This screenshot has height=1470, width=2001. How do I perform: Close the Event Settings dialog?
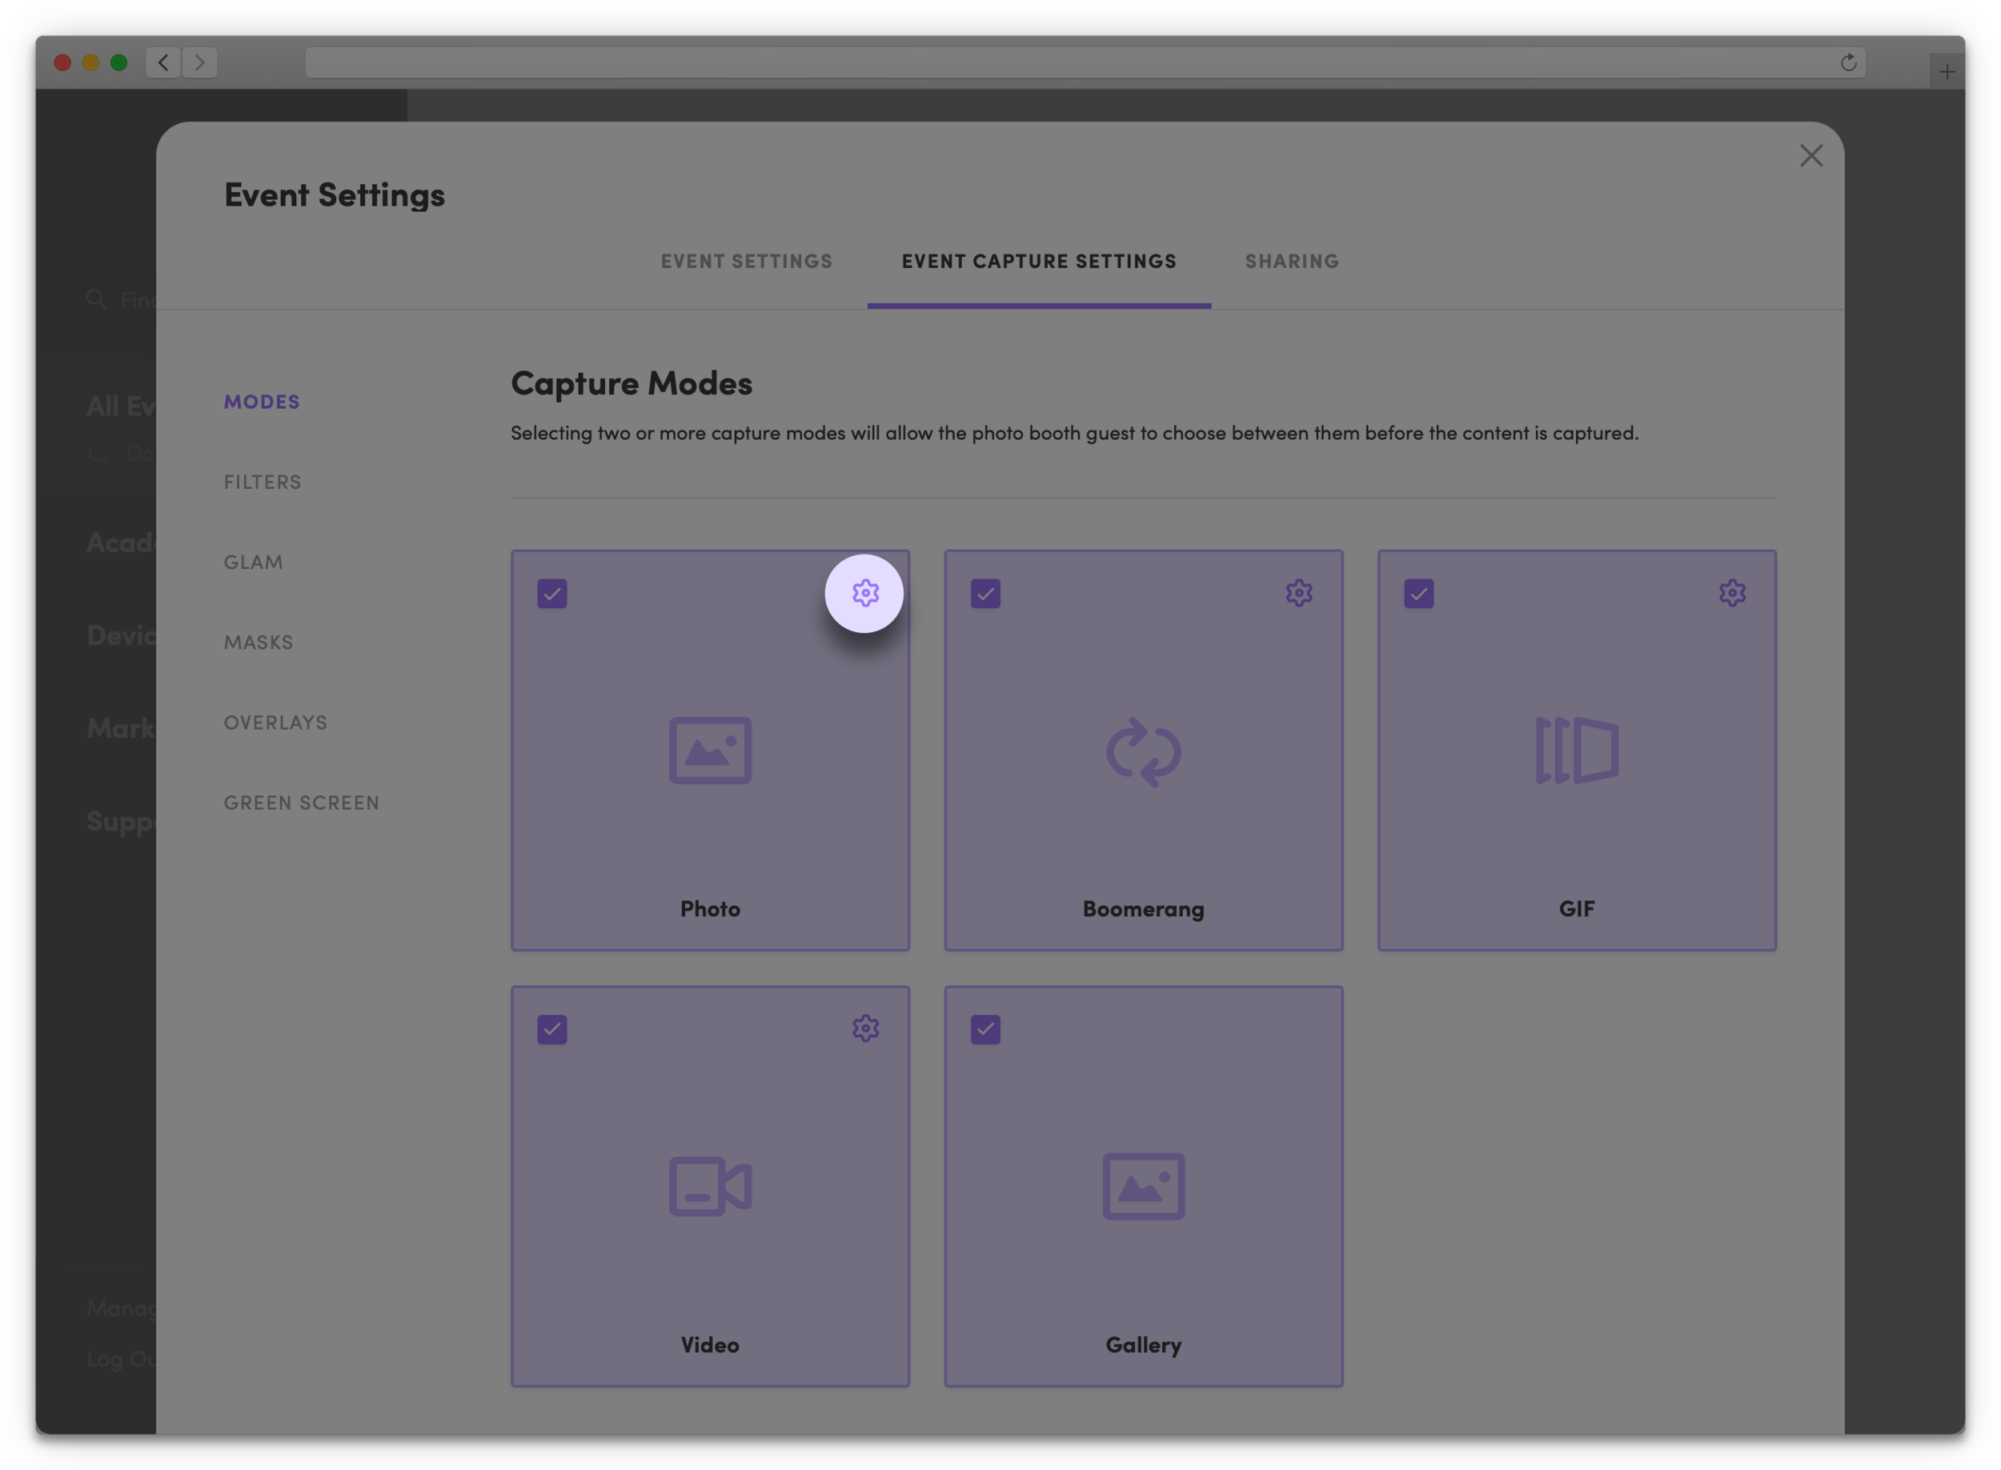click(x=1811, y=156)
